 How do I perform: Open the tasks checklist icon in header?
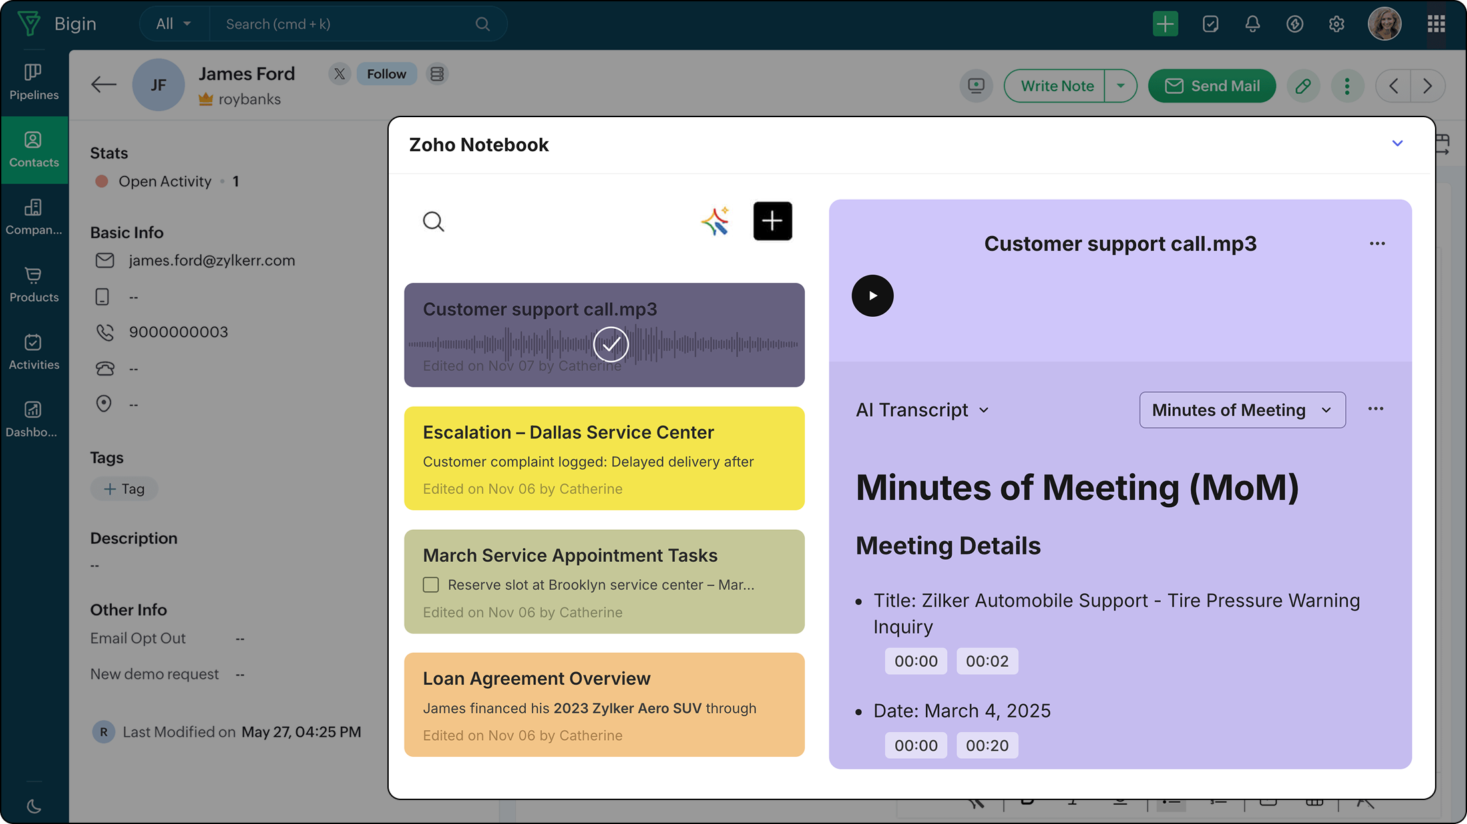click(1211, 24)
